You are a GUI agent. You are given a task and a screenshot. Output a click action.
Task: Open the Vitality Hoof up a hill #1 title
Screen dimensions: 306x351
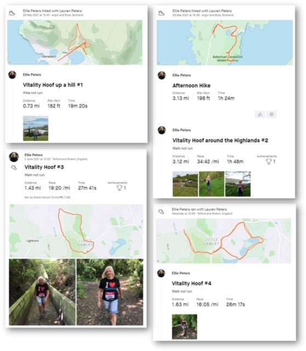[x=53, y=85]
